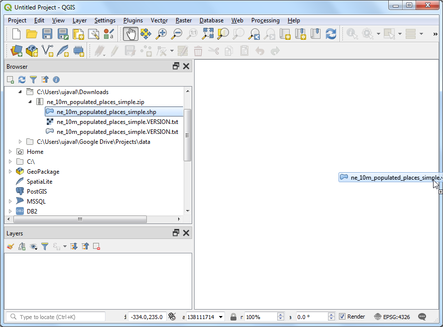Toggle the Render checkbox

[342, 317]
